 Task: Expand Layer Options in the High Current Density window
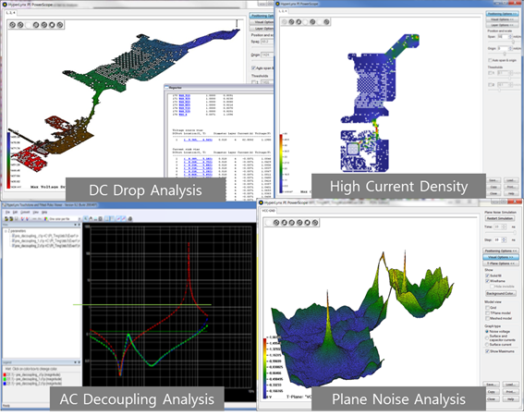click(502, 25)
